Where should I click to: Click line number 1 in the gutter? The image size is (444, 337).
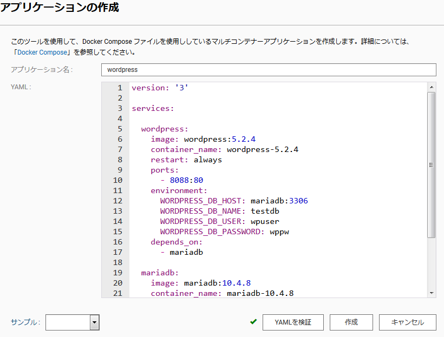click(120, 88)
